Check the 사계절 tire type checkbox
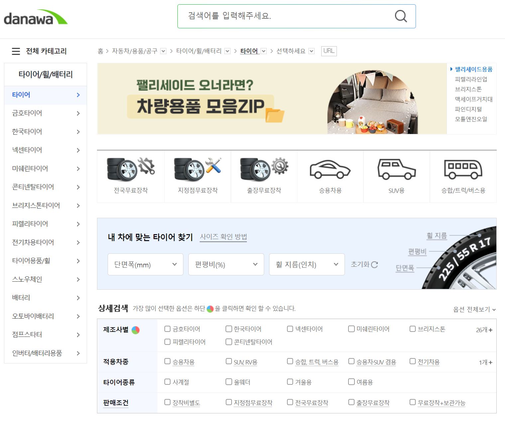505x422 pixels. coord(167,382)
